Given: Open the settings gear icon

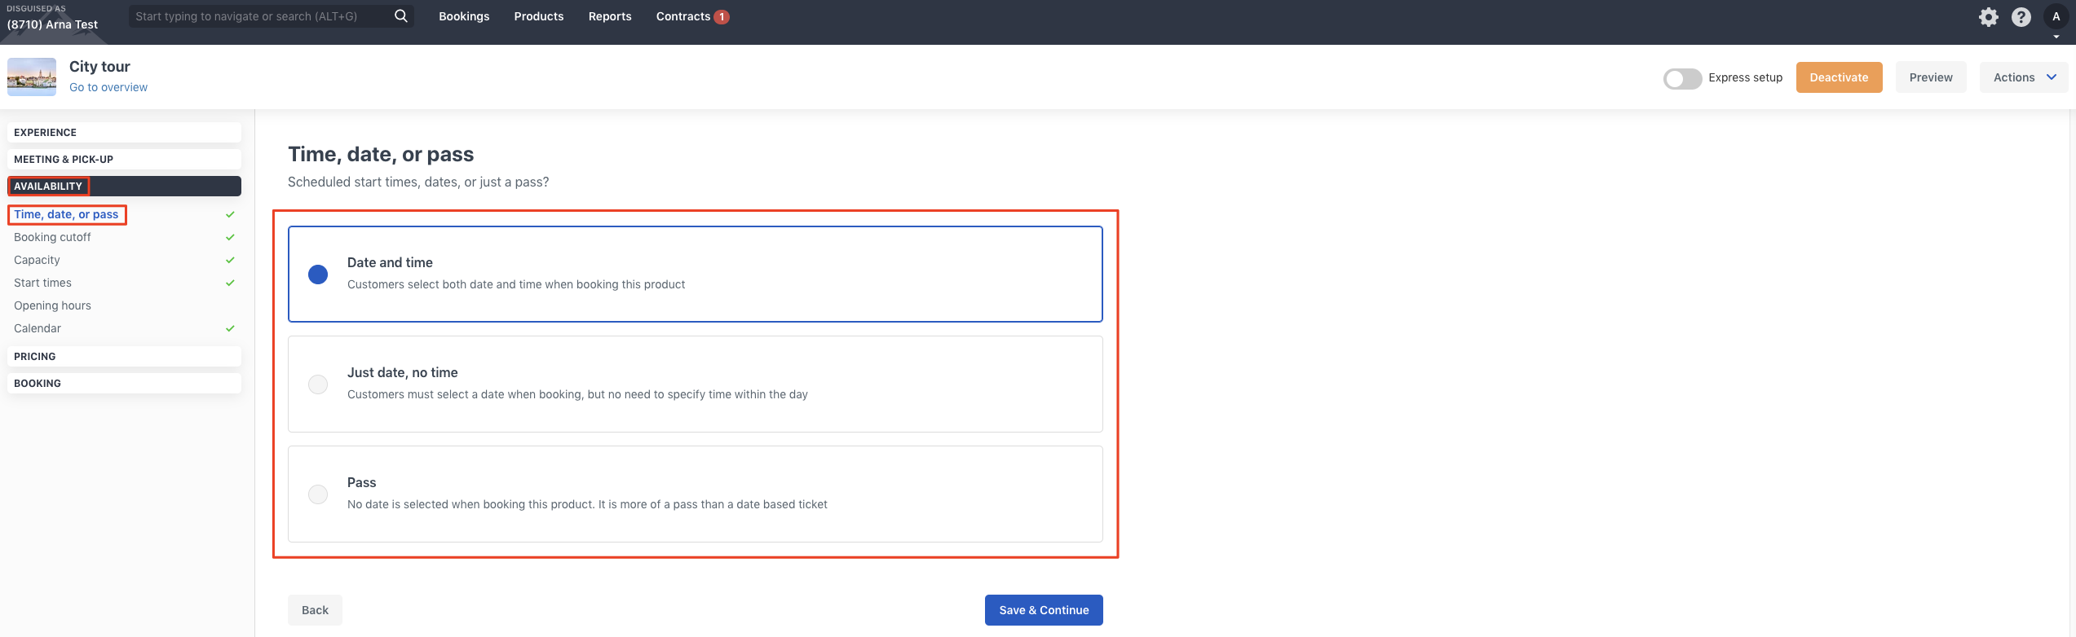Looking at the screenshot, I should point(1989,17).
